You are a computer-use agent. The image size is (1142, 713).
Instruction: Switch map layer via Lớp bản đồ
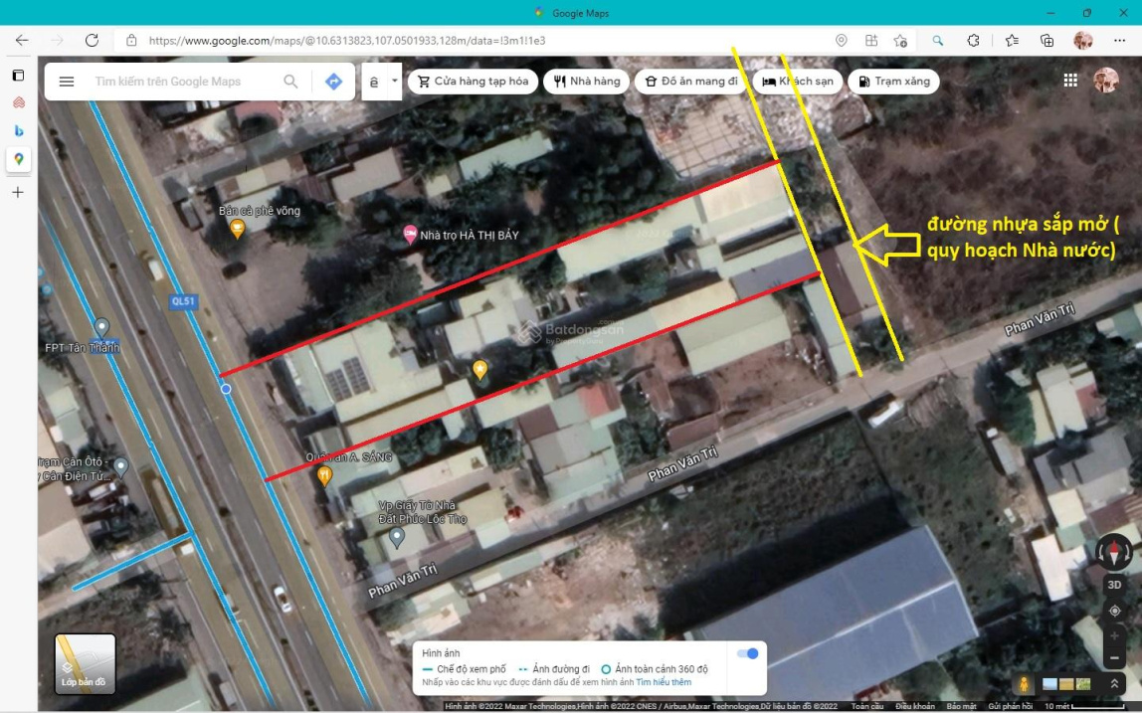pos(85,663)
